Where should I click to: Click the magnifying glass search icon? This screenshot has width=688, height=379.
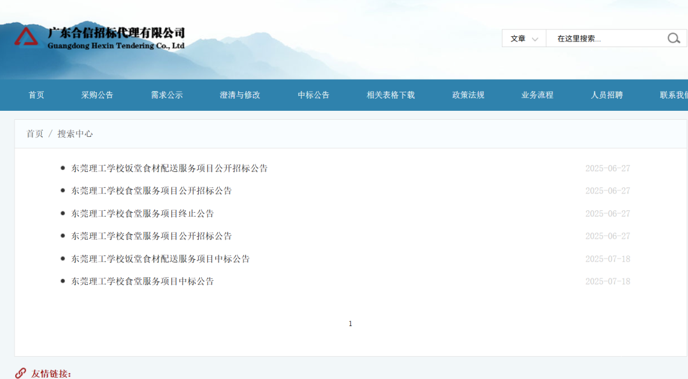tap(673, 38)
